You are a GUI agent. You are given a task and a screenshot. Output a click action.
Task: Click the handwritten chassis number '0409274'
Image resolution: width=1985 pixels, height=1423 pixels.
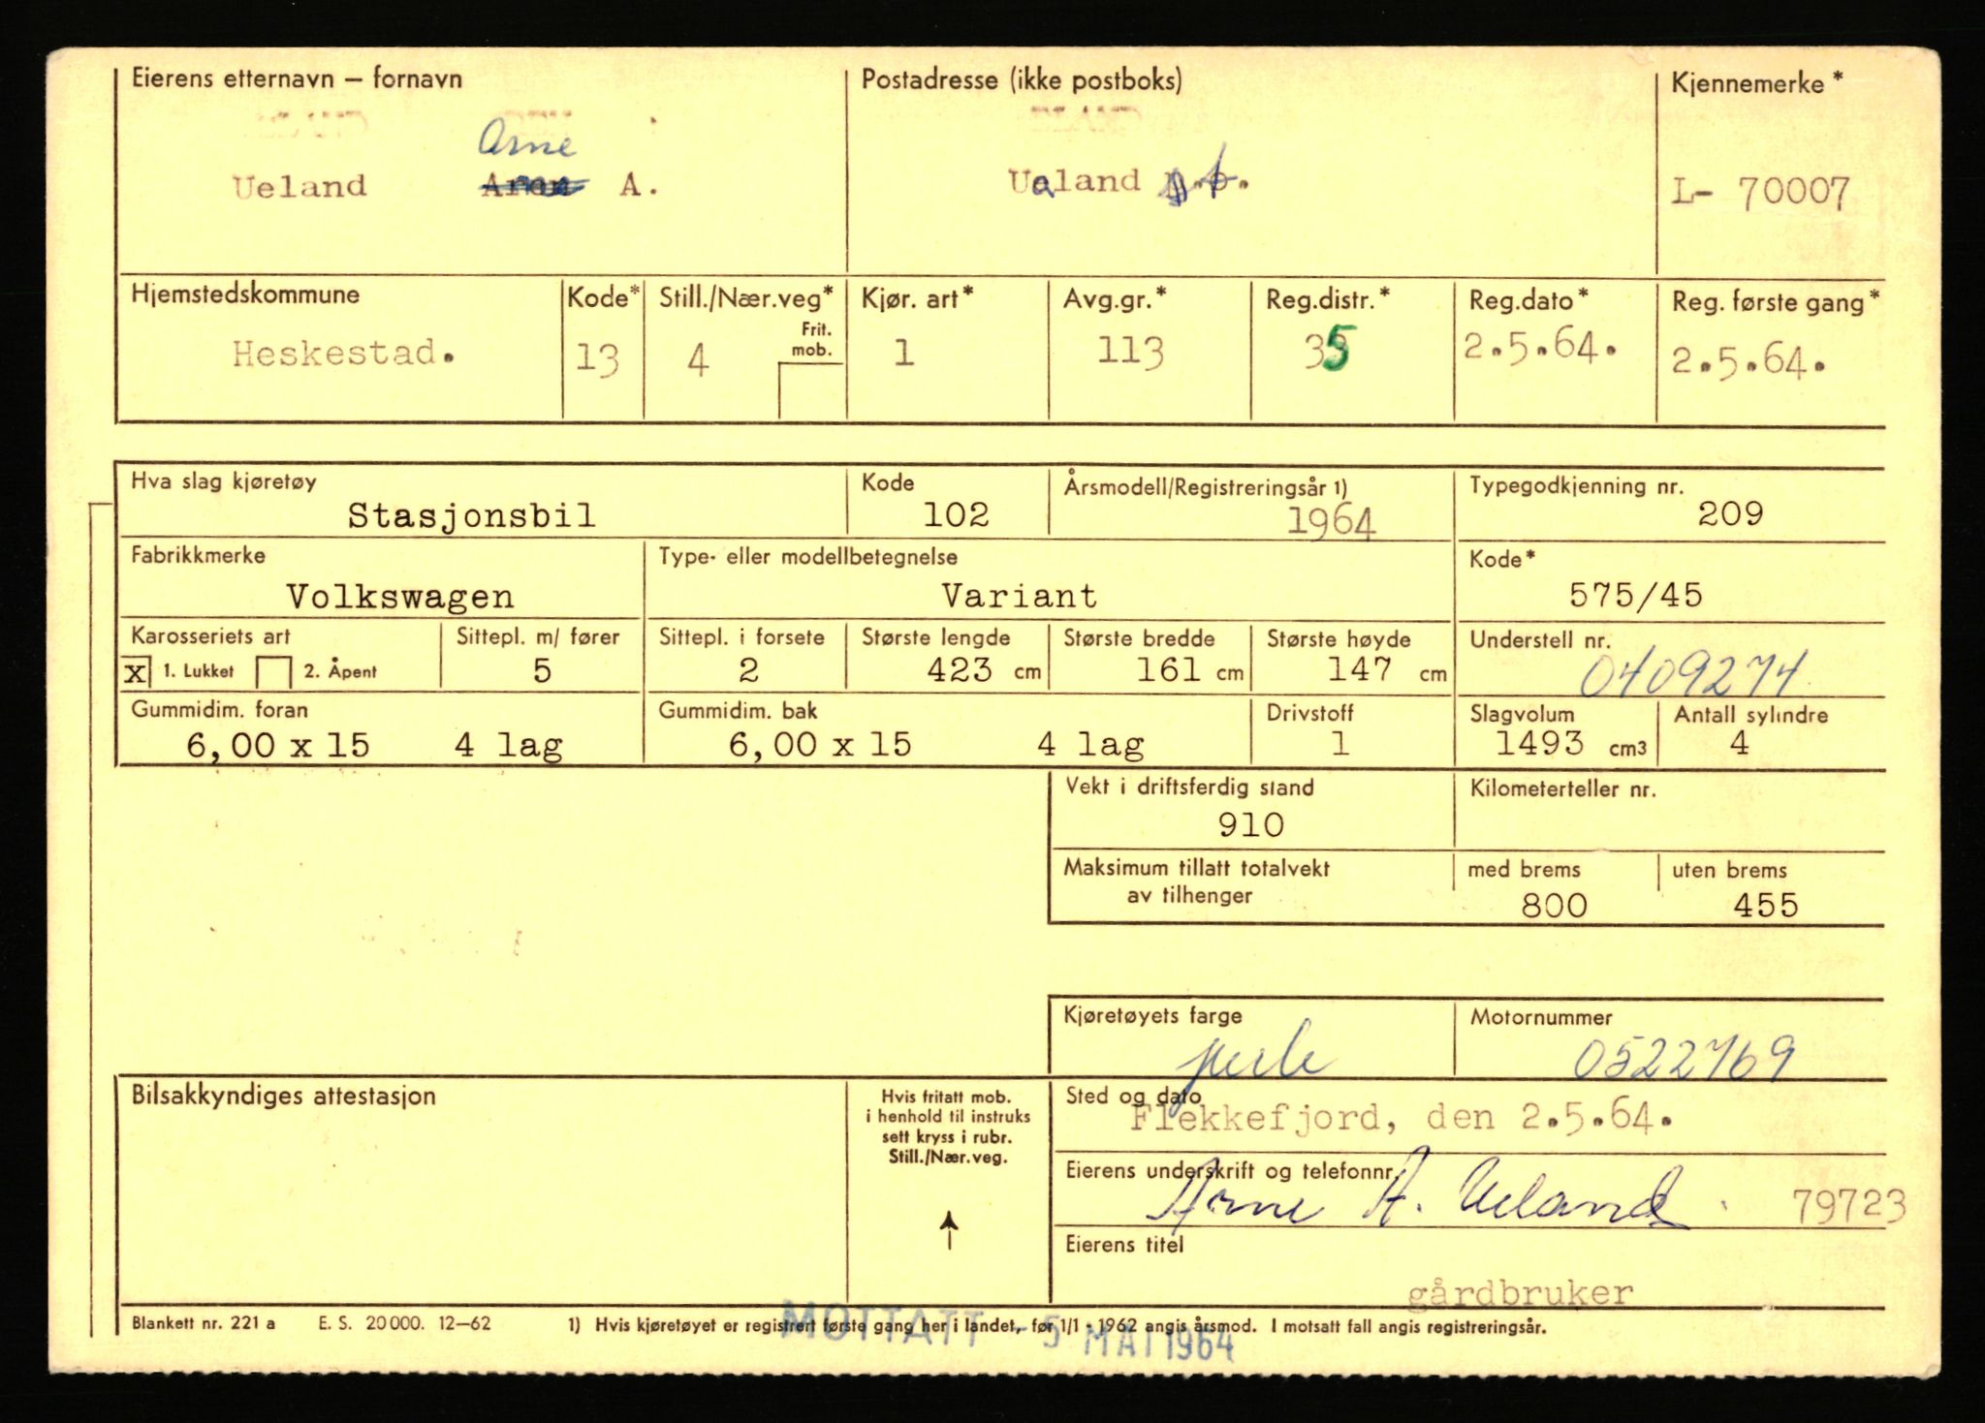click(x=1693, y=673)
